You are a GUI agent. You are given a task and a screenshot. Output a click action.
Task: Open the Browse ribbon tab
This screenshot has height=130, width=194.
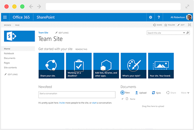coord(8,25)
